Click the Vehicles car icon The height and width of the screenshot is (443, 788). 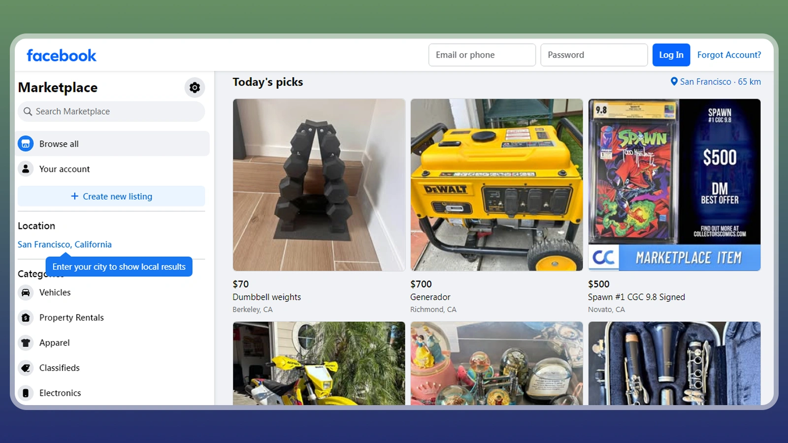click(26, 292)
